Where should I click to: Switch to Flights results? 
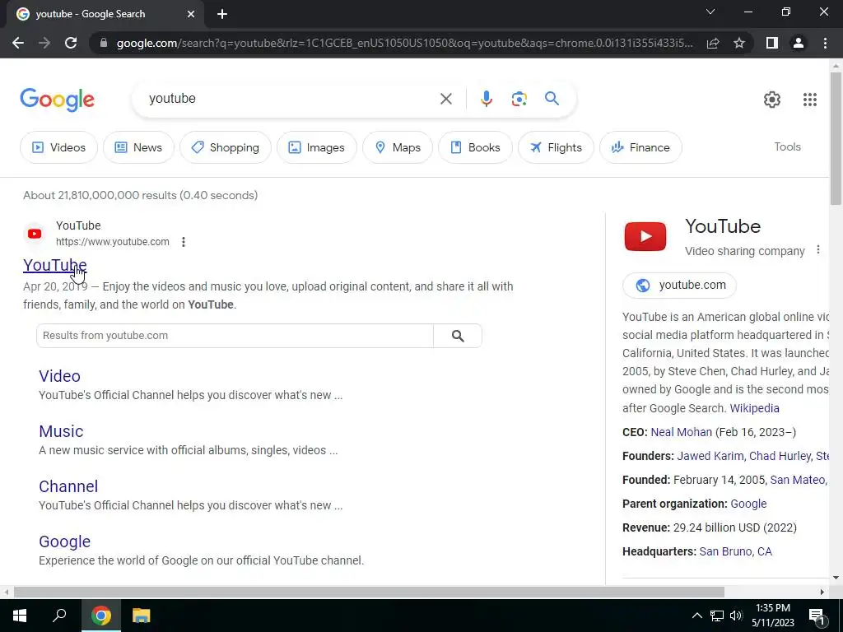coord(556,147)
